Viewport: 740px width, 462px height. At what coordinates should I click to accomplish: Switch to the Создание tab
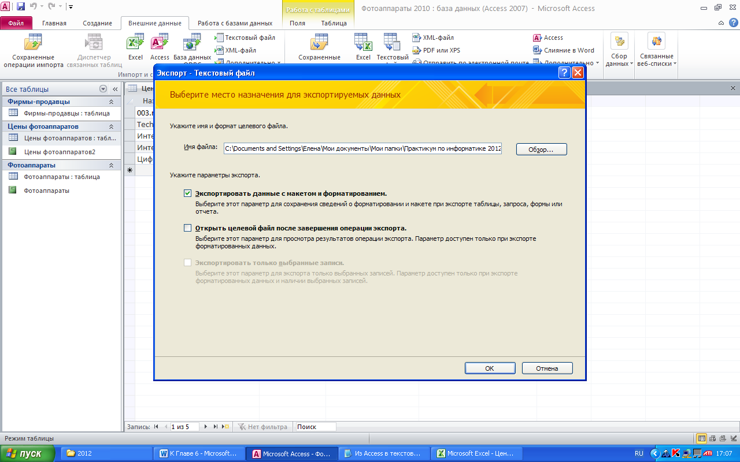tap(97, 23)
